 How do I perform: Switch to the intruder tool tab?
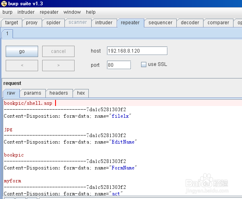click(x=104, y=23)
